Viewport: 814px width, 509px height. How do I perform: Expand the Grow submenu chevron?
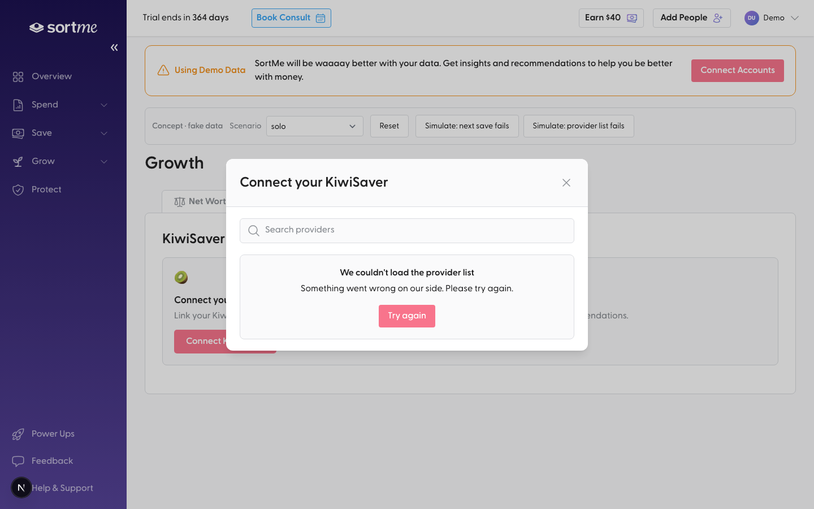click(x=104, y=161)
